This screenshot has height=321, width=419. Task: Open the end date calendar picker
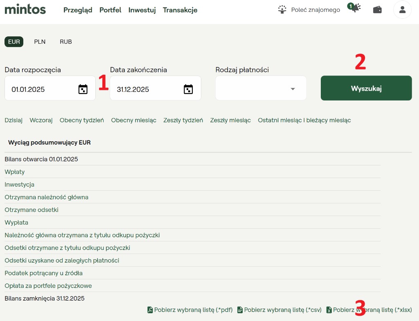click(x=188, y=89)
